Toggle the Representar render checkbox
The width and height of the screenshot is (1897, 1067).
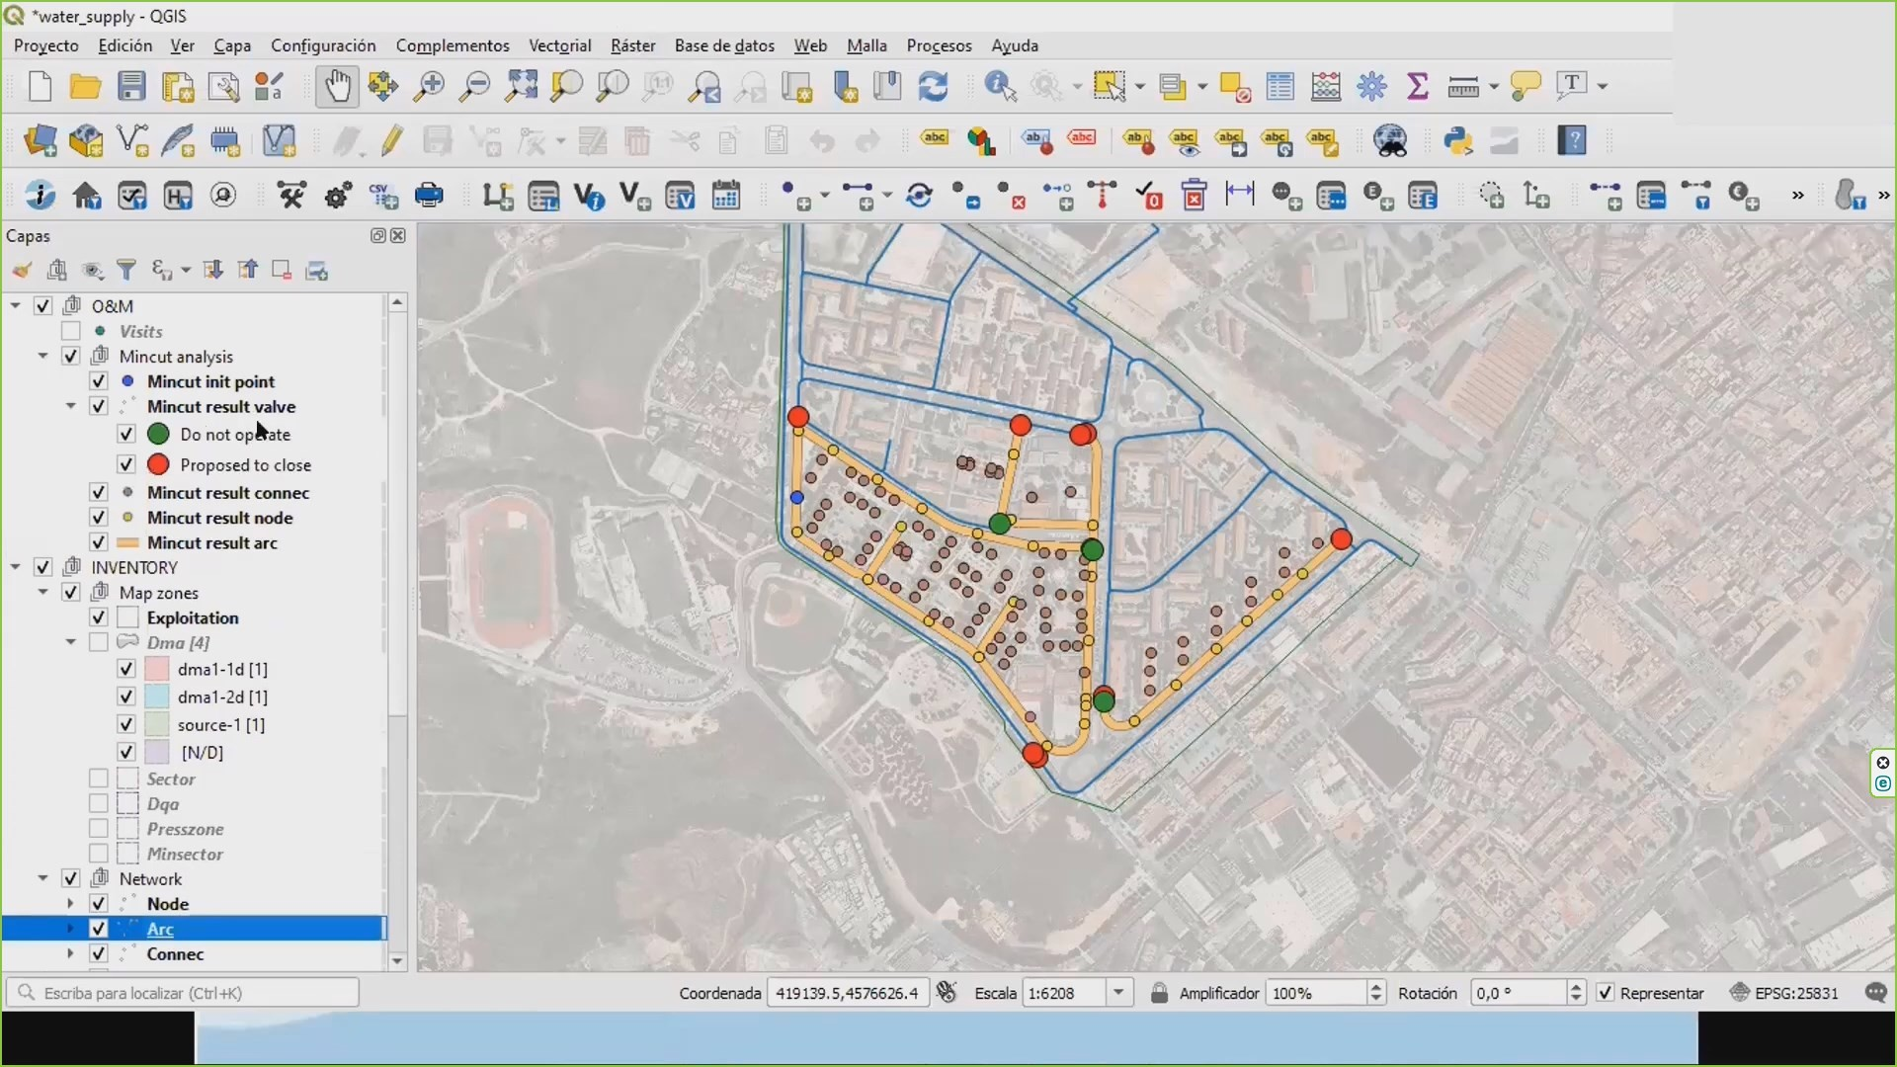coord(1606,993)
